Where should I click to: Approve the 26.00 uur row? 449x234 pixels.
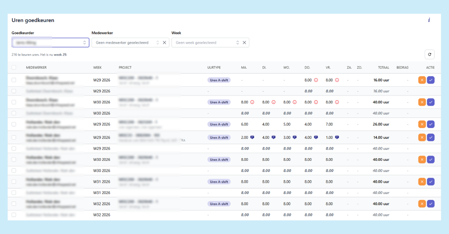(x=431, y=124)
